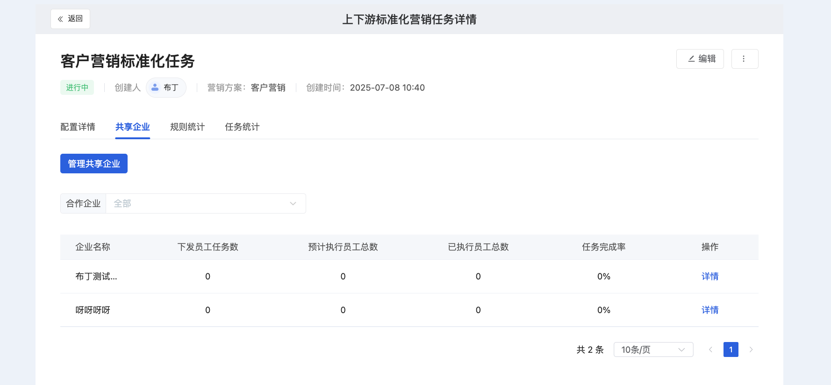The image size is (831, 385).
Task: Open the 10条/页 page size dropdown
Action: click(x=653, y=349)
